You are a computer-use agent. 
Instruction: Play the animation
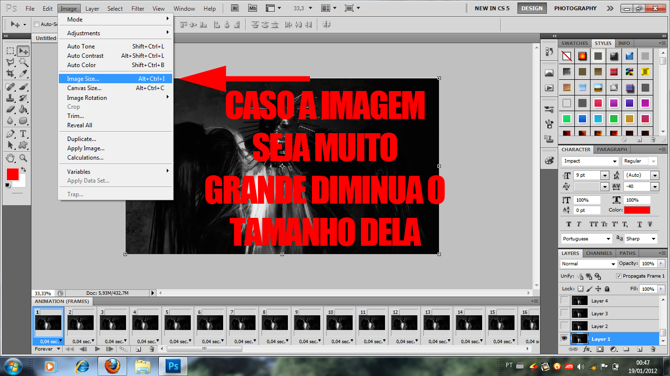point(97,349)
